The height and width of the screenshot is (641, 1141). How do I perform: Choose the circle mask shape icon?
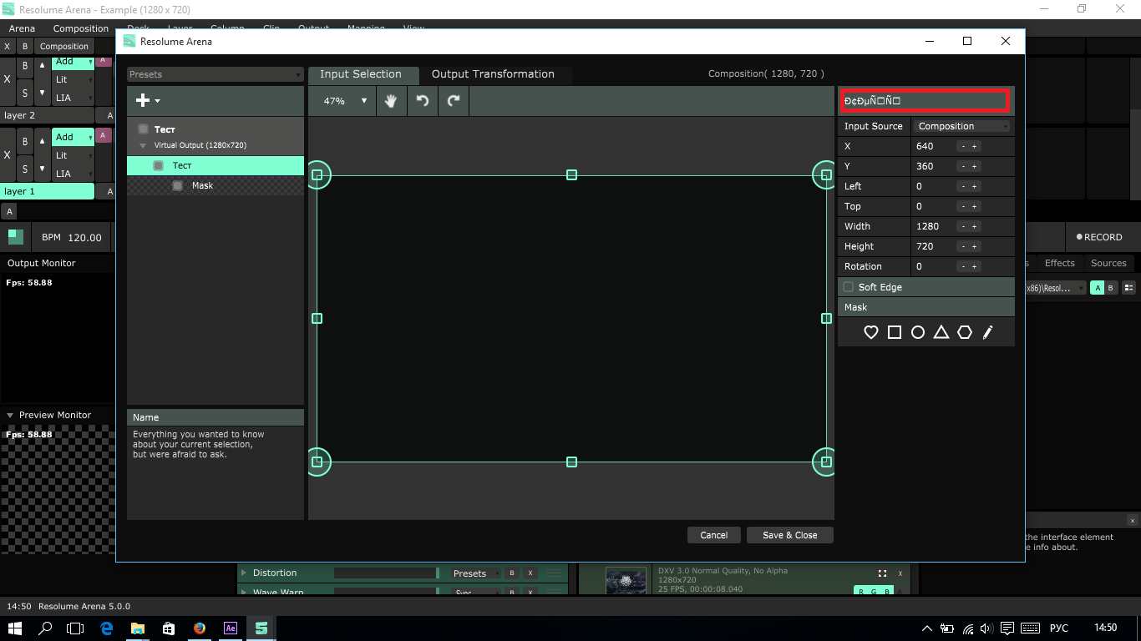coord(917,332)
